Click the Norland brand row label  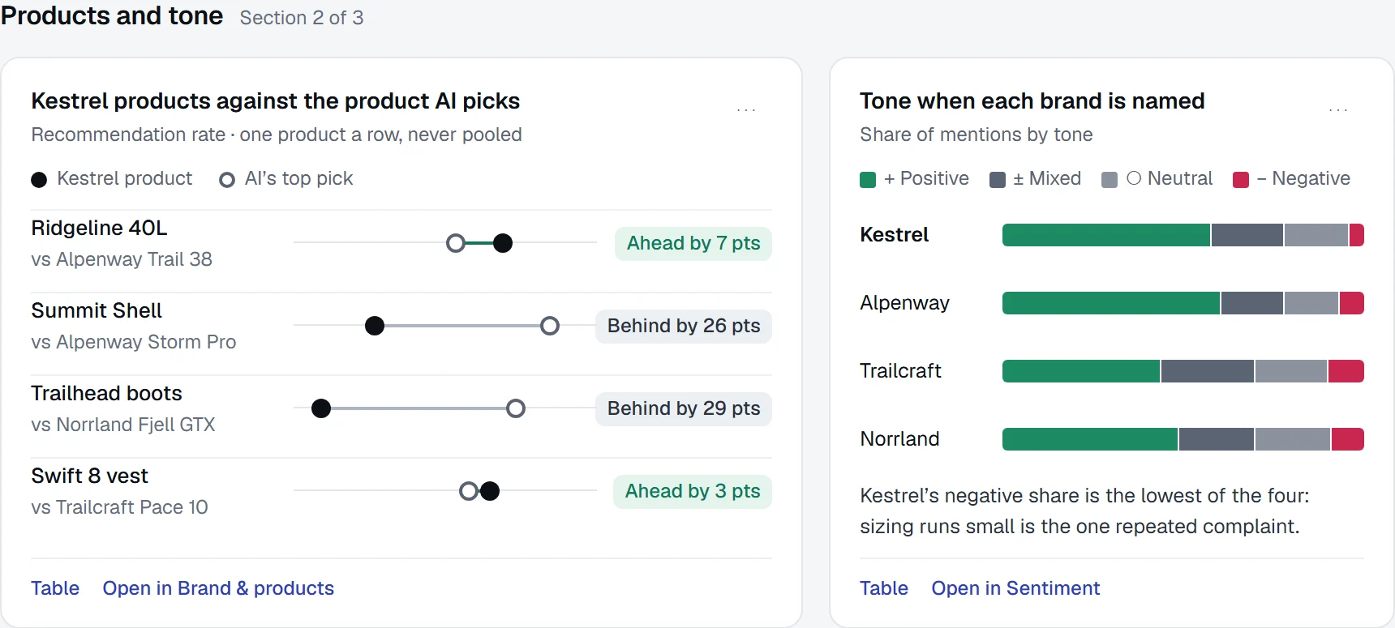tap(899, 439)
